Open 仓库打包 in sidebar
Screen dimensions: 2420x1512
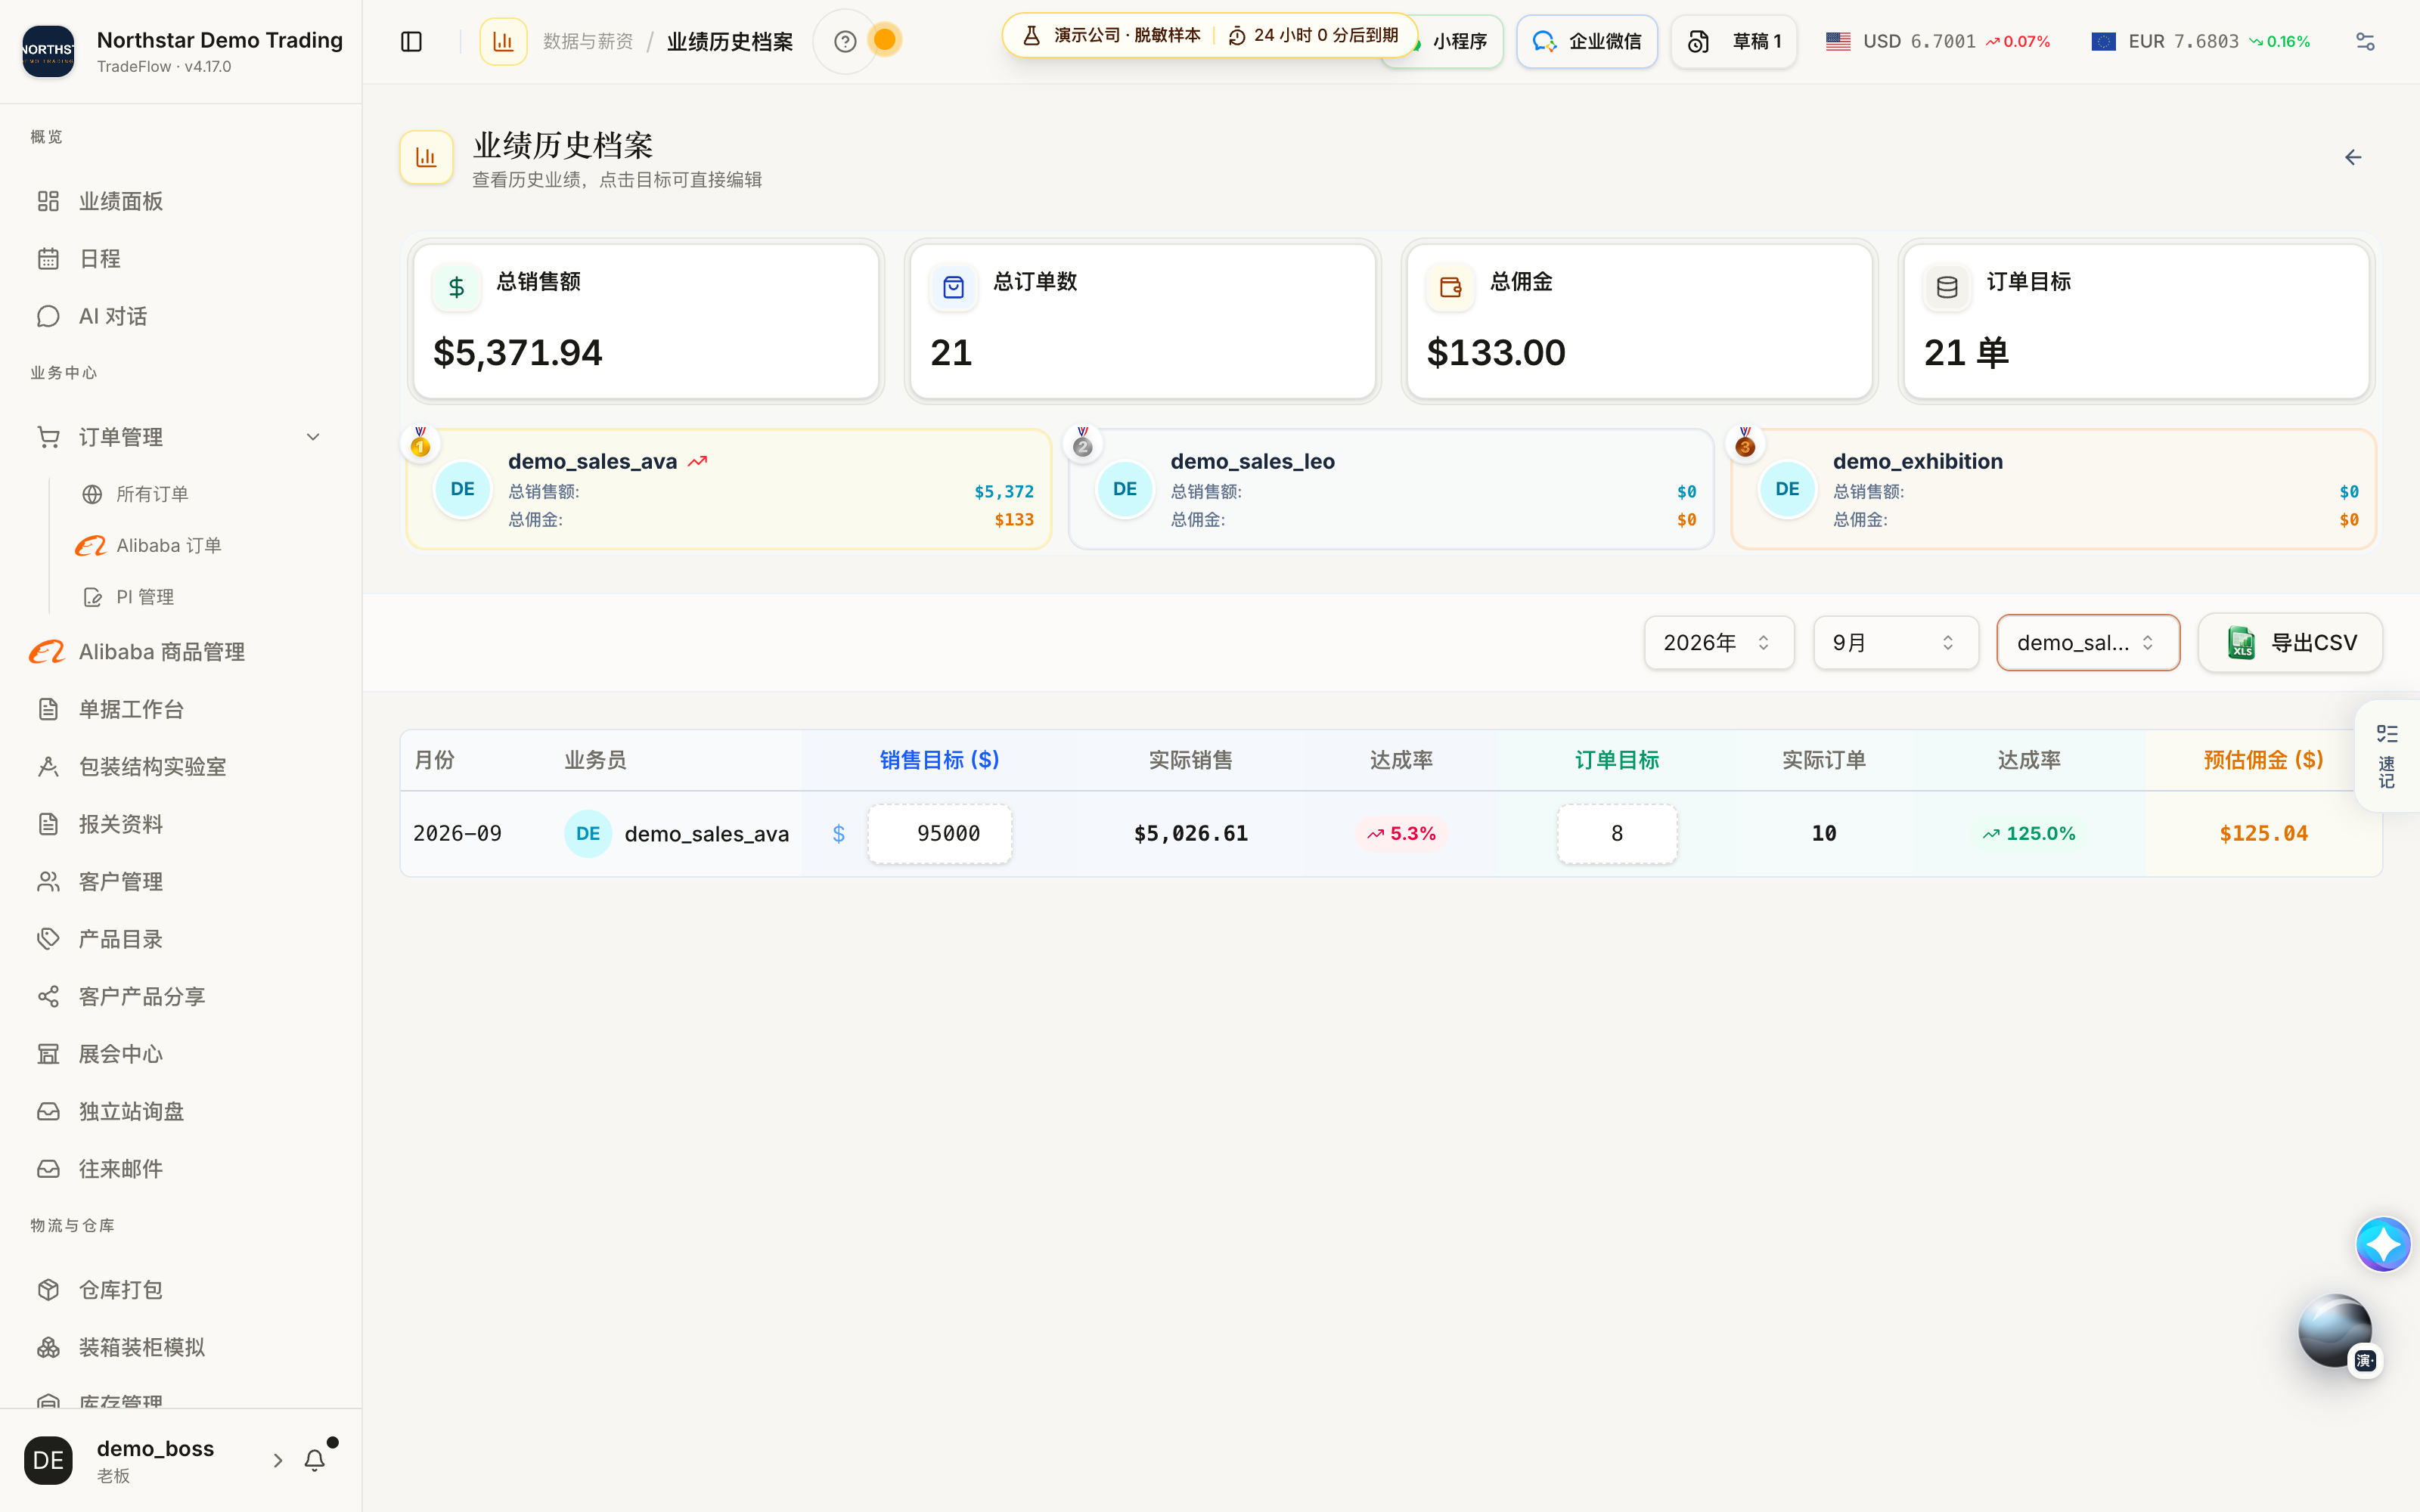click(x=180, y=1290)
